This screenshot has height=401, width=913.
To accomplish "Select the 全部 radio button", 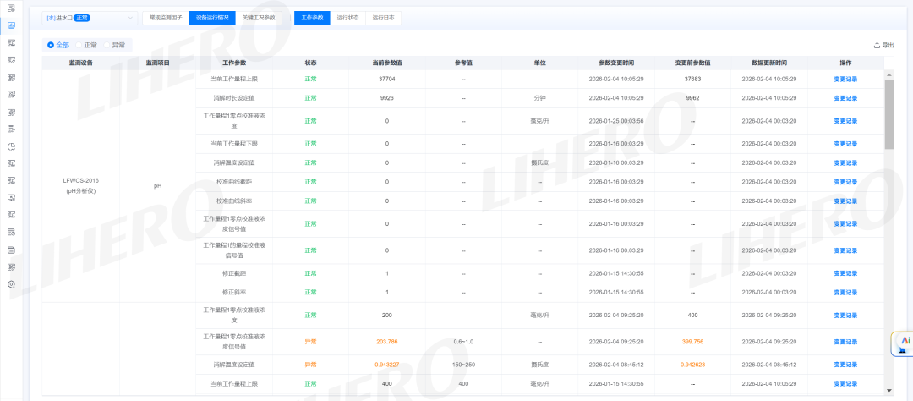I will pos(51,45).
